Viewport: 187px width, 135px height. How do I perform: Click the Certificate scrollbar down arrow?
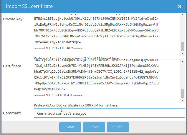click(x=182, y=101)
